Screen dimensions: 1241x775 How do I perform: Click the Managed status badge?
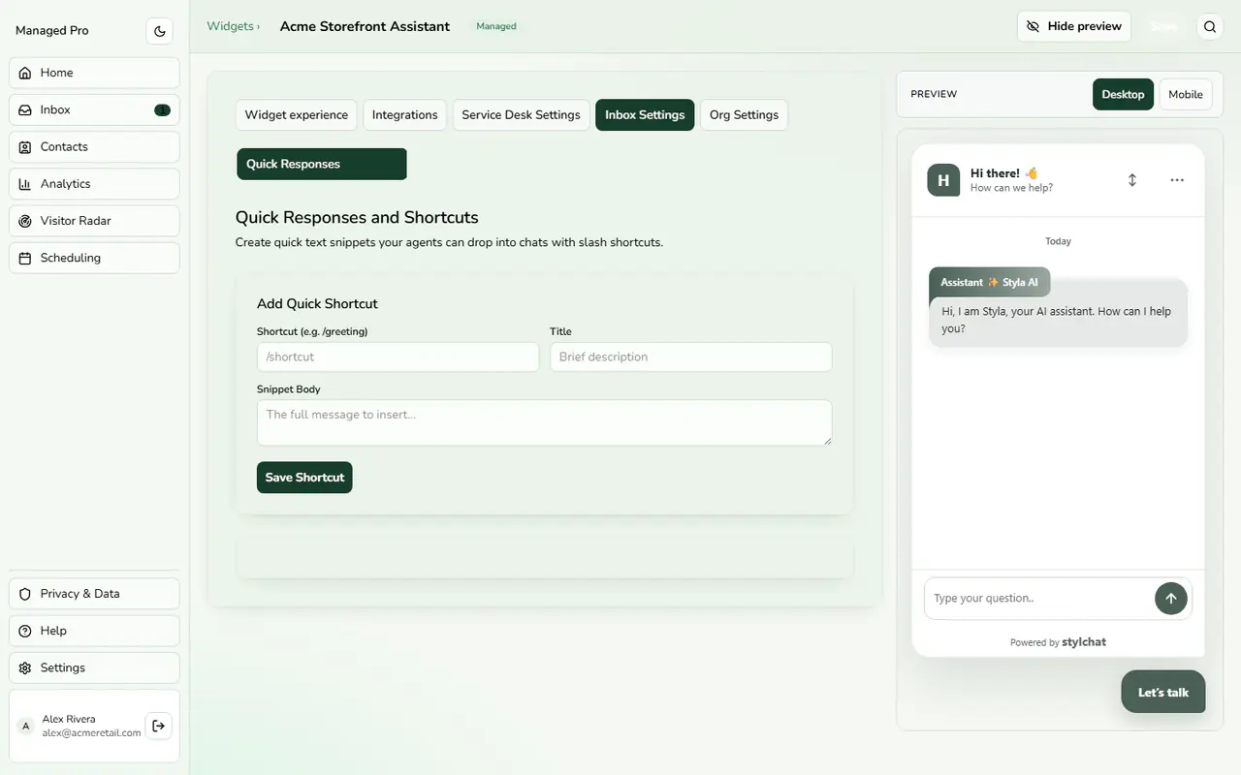click(496, 26)
